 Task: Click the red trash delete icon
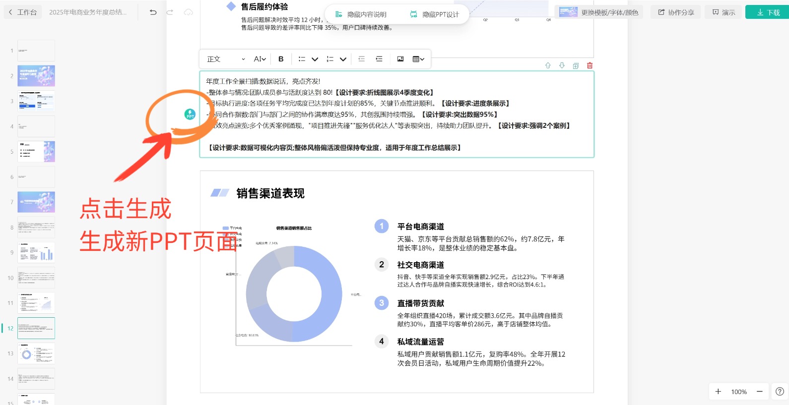point(590,65)
